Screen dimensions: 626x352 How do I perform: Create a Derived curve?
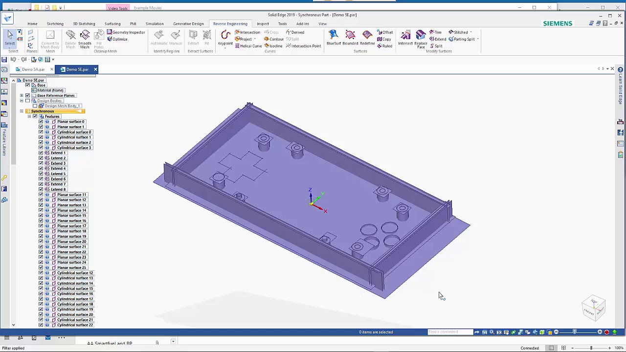tap(294, 32)
